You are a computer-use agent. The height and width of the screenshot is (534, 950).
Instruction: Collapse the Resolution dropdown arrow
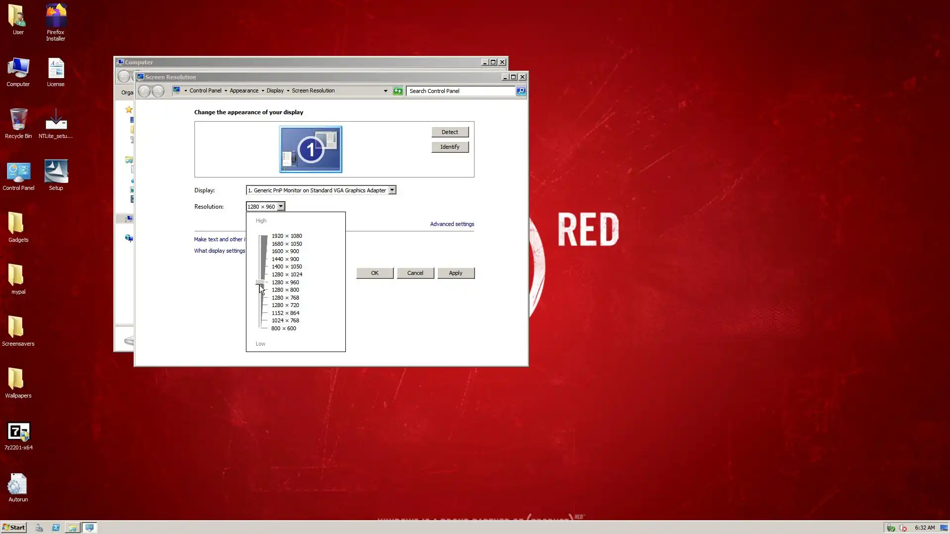tap(281, 207)
